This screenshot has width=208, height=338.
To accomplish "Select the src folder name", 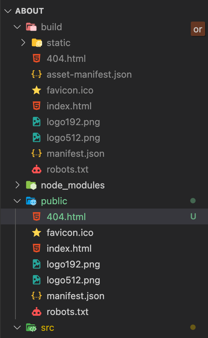I will 48,328.
